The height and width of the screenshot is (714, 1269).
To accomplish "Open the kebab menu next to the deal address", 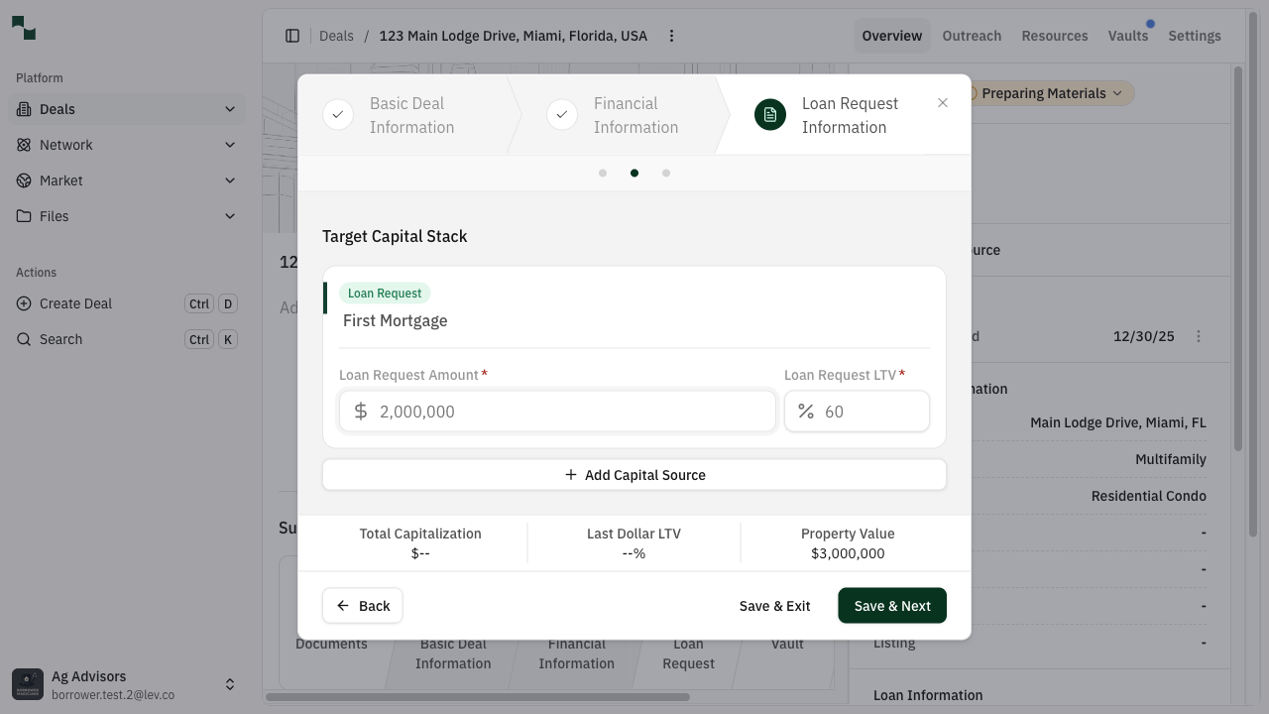I will (x=671, y=35).
